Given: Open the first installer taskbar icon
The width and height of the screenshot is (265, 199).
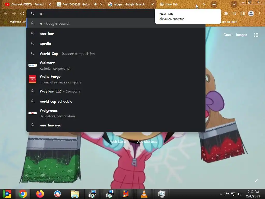Looking at the screenshot, I should point(92,194).
